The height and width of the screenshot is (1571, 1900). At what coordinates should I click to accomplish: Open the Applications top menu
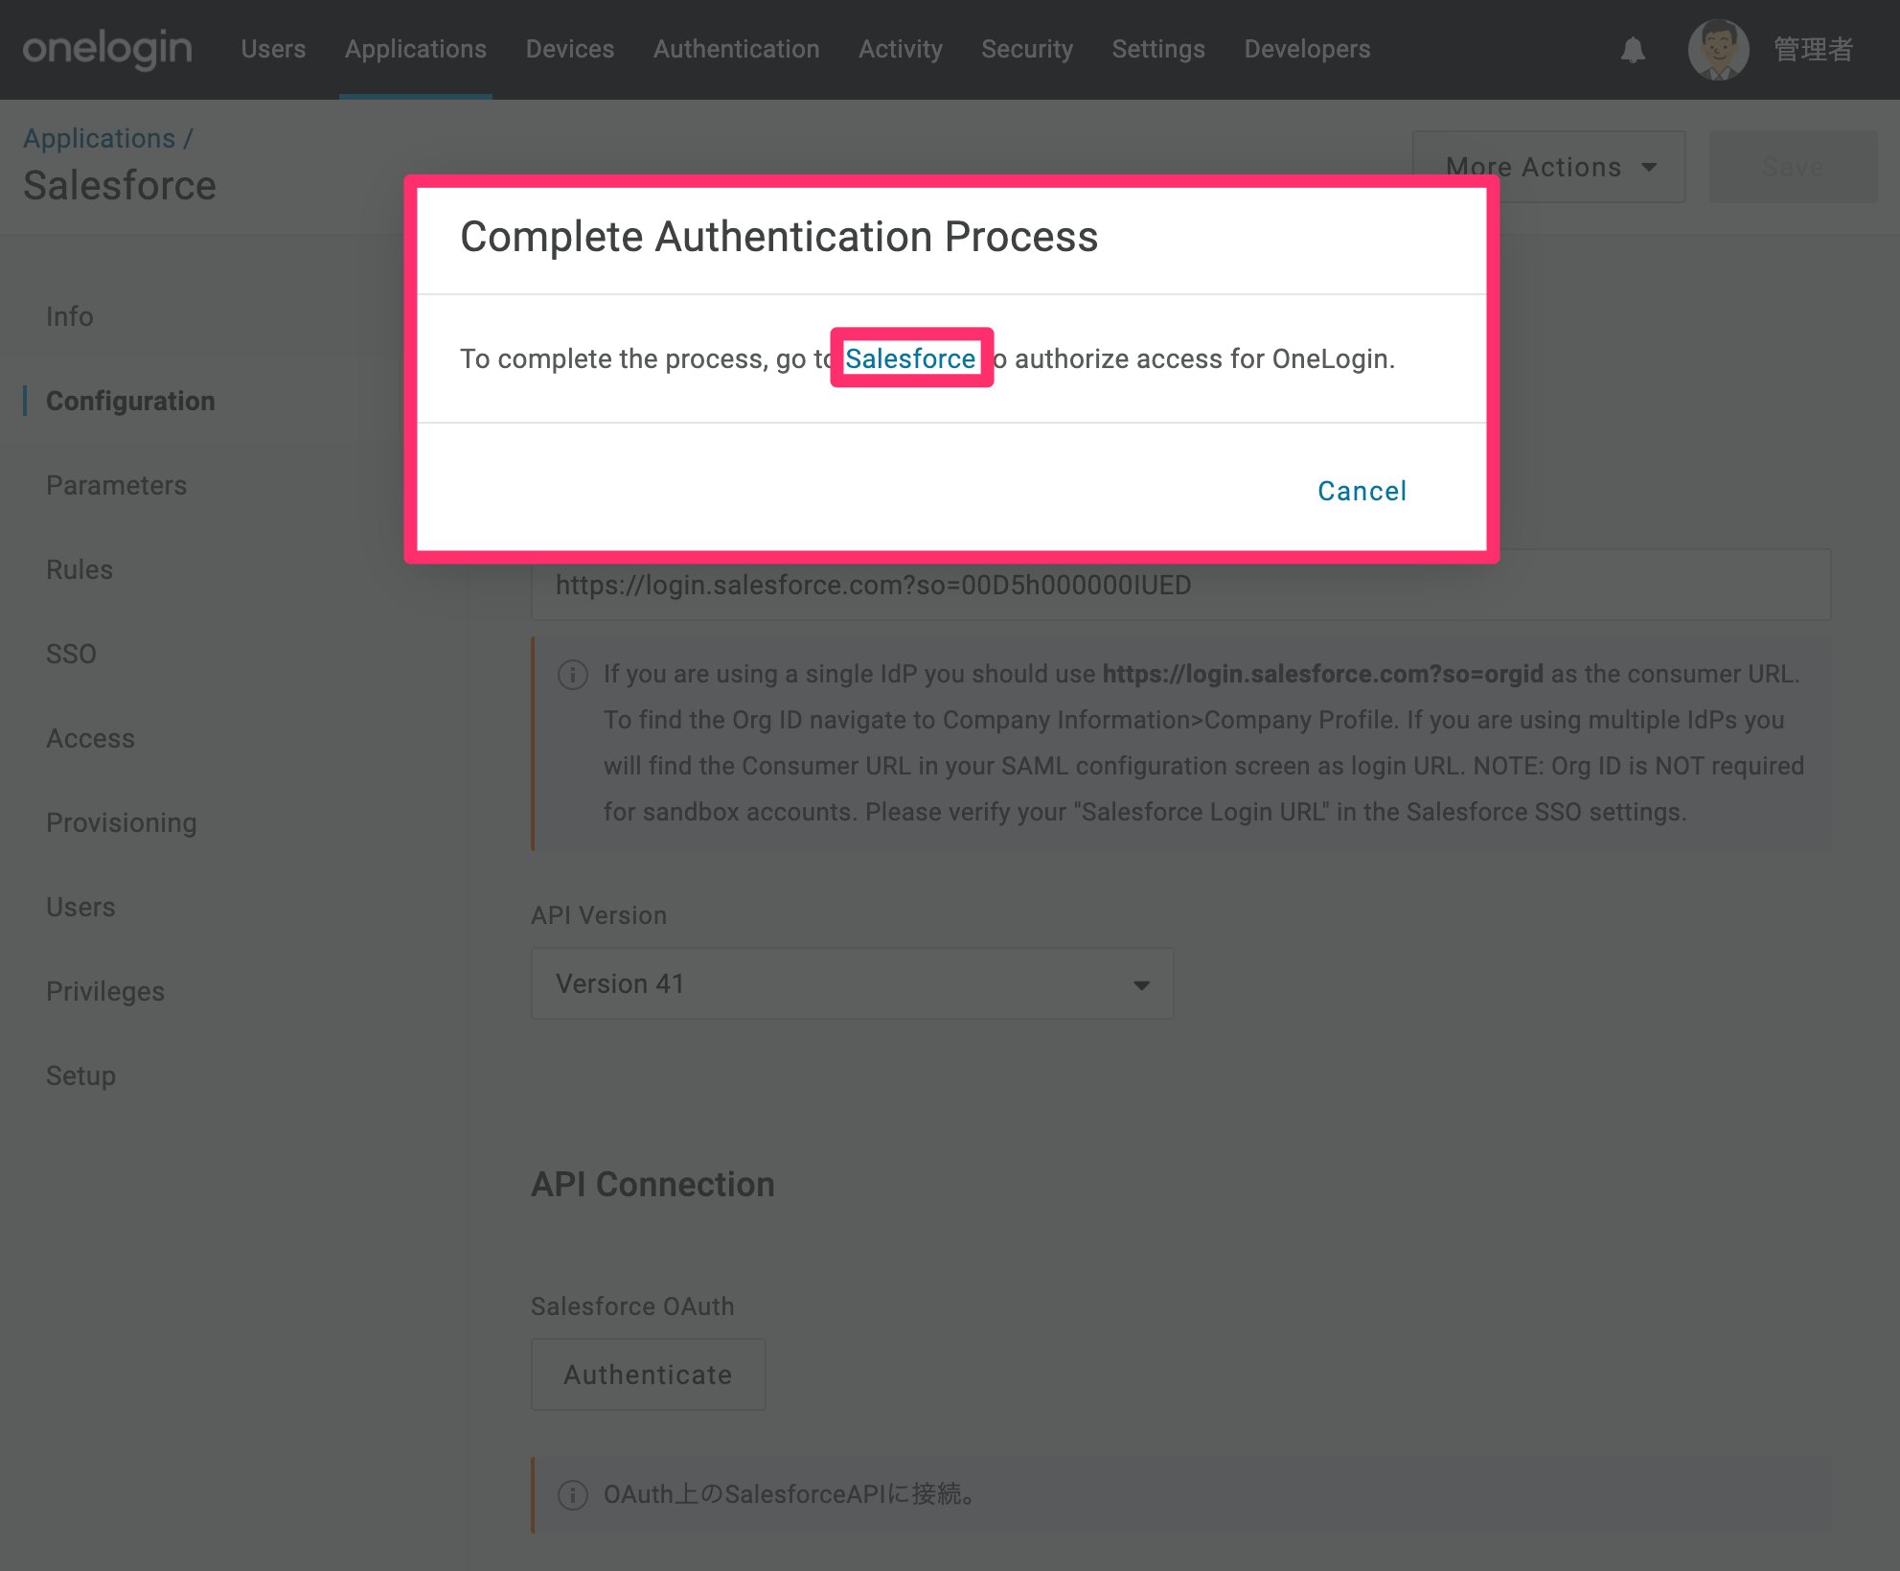click(416, 49)
